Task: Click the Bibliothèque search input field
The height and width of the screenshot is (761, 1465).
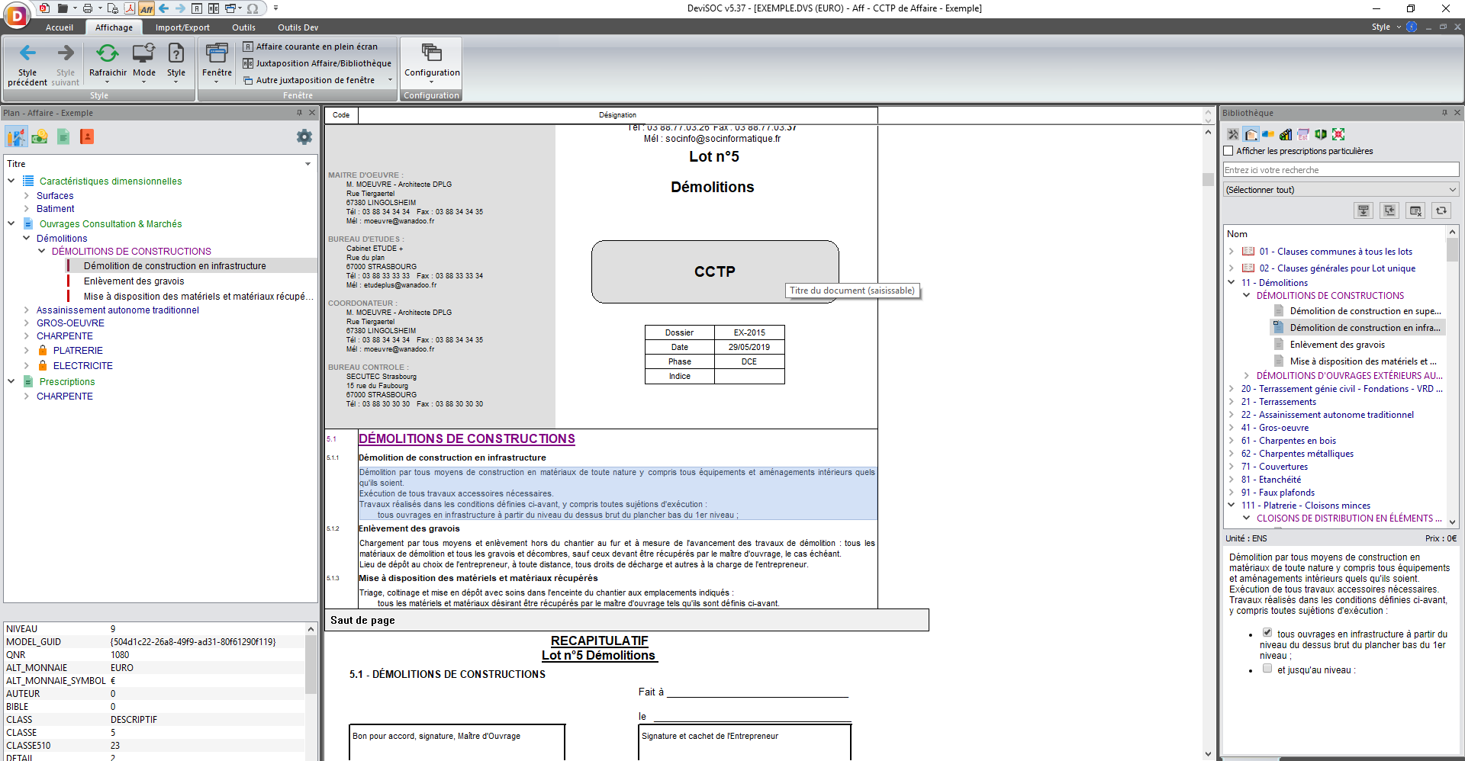Action: click(1341, 170)
